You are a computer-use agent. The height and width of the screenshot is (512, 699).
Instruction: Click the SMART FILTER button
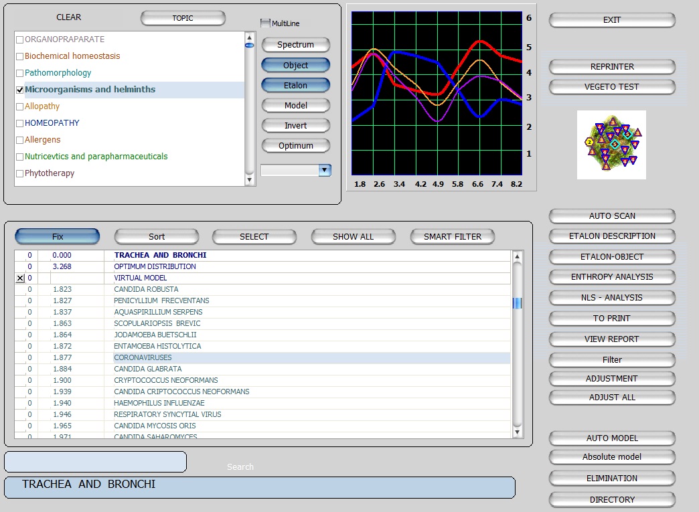coord(453,237)
